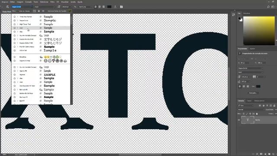277x156 pixels.
Task: Click left align icon in Properties panel
Action: [240, 87]
